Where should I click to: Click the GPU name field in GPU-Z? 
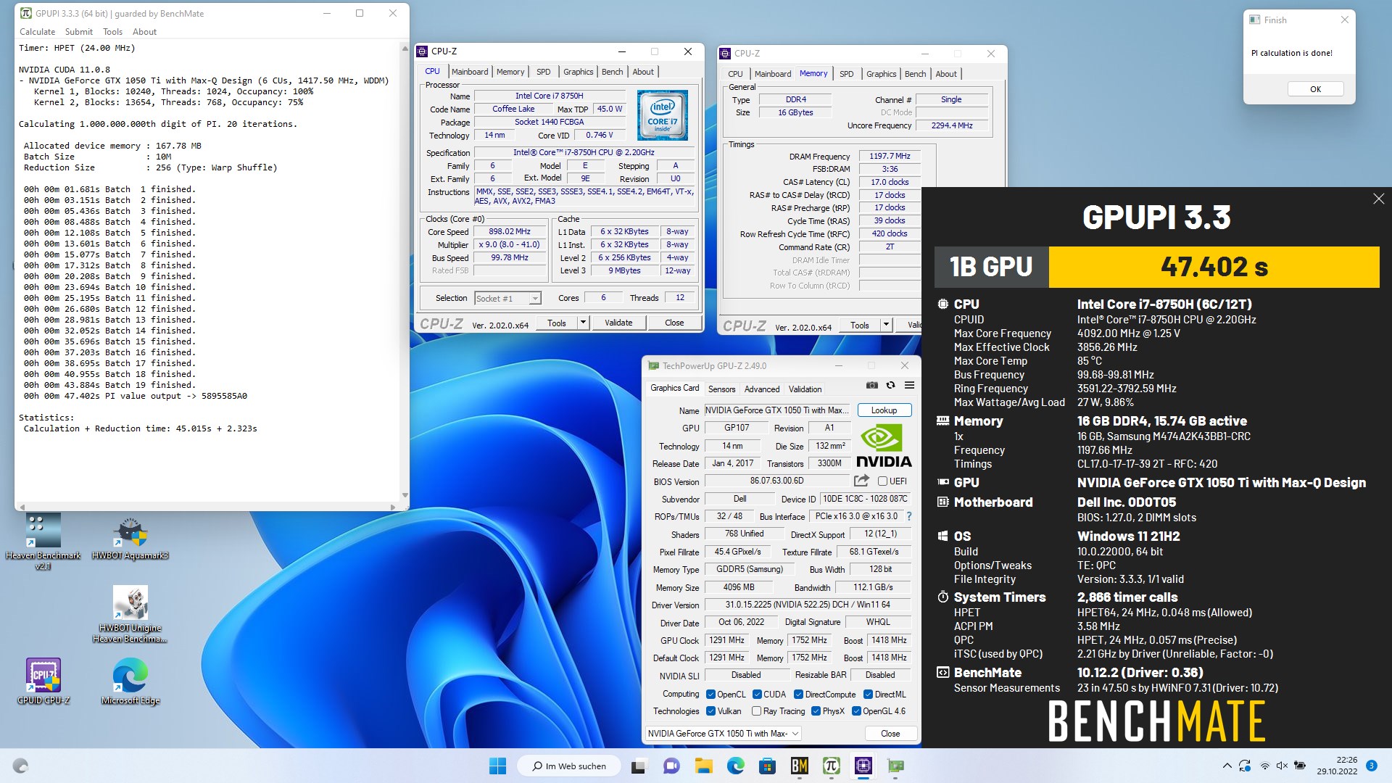(777, 410)
